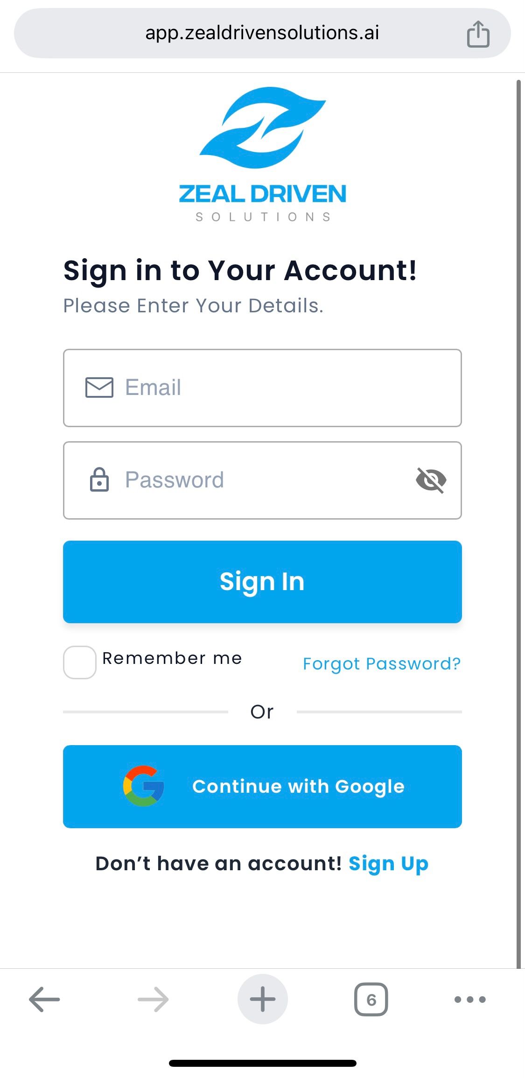Open the Forgot Password? link
Image resolution: width=525 pixels, height=1078 pixels.
(x=382, y=664)
